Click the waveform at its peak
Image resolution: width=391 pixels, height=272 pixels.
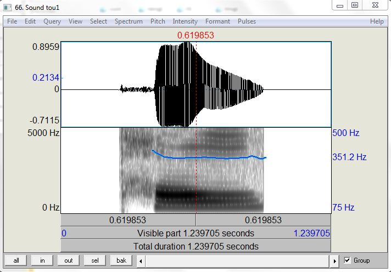[x=187, y=44]
